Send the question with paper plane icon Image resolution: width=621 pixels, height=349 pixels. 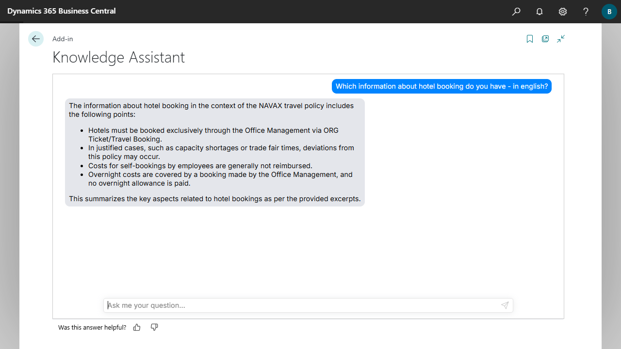pos(505,305)
